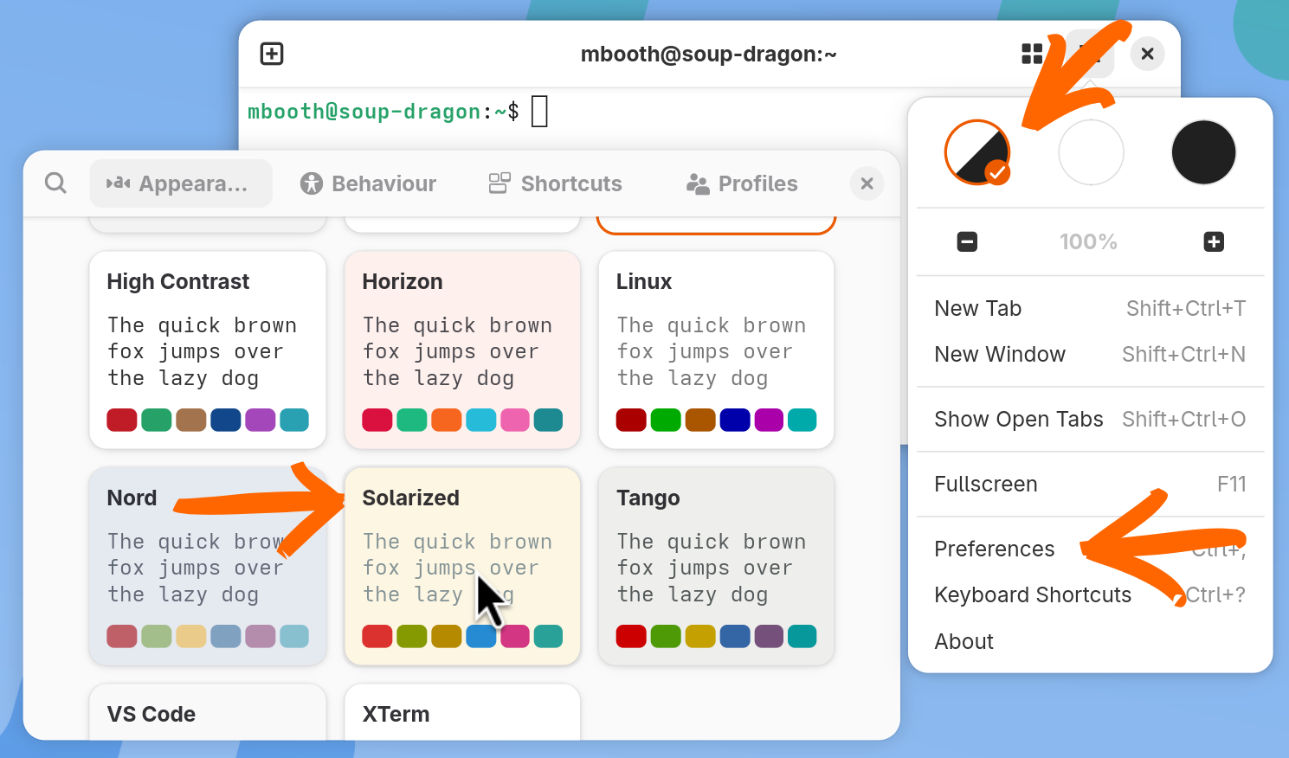Image resolution: width=1289 pixels, height=758 pixels.
Task: Click the preferences search magnifier icon
Action: (x=55, y=183)
